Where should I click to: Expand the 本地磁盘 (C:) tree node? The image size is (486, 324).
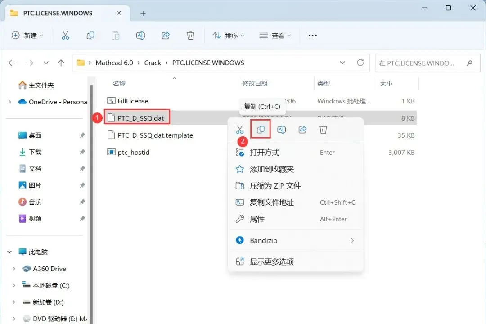point(13,285)
